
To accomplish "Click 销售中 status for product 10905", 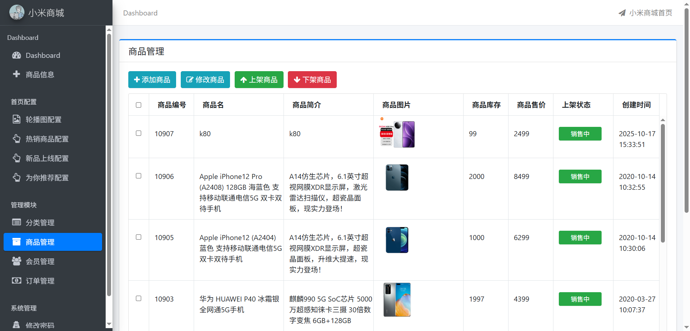I will click(580, 238).
